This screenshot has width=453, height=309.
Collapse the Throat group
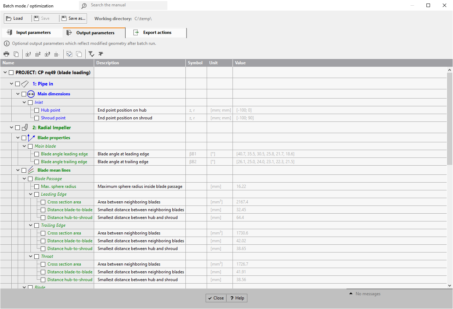(x=31, y=256)
